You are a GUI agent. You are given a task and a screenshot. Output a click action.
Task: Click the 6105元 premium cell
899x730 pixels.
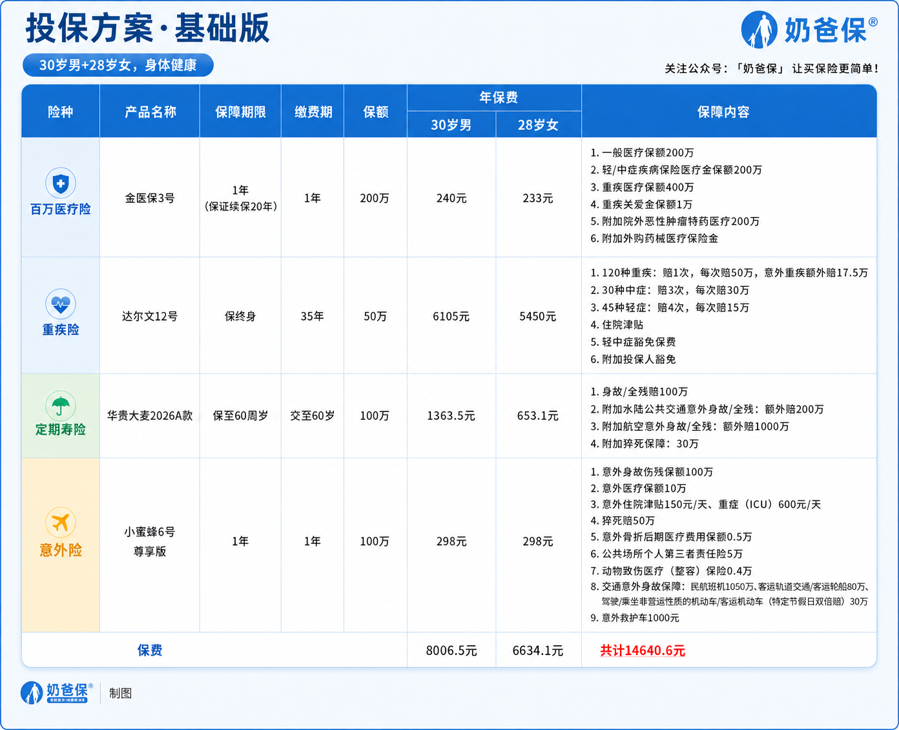pyautogui.click(x=451, y=317)
